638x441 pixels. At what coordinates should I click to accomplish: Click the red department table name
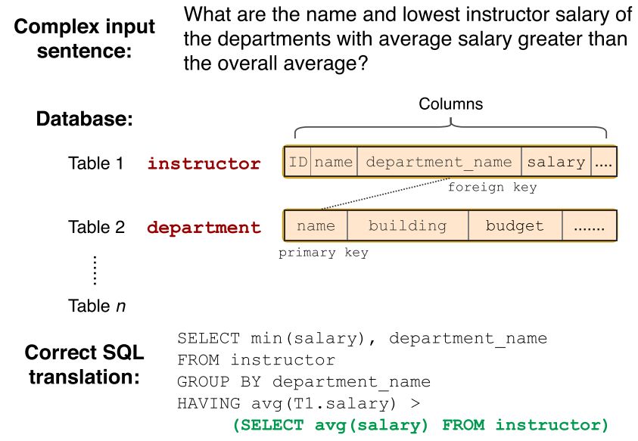pyautogui.click(x=204, y=227)
